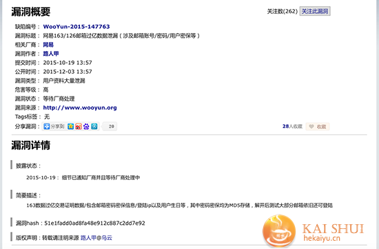Click the 简要描述 section label
This screenshot has width=379, height=249.
point(28,195)
